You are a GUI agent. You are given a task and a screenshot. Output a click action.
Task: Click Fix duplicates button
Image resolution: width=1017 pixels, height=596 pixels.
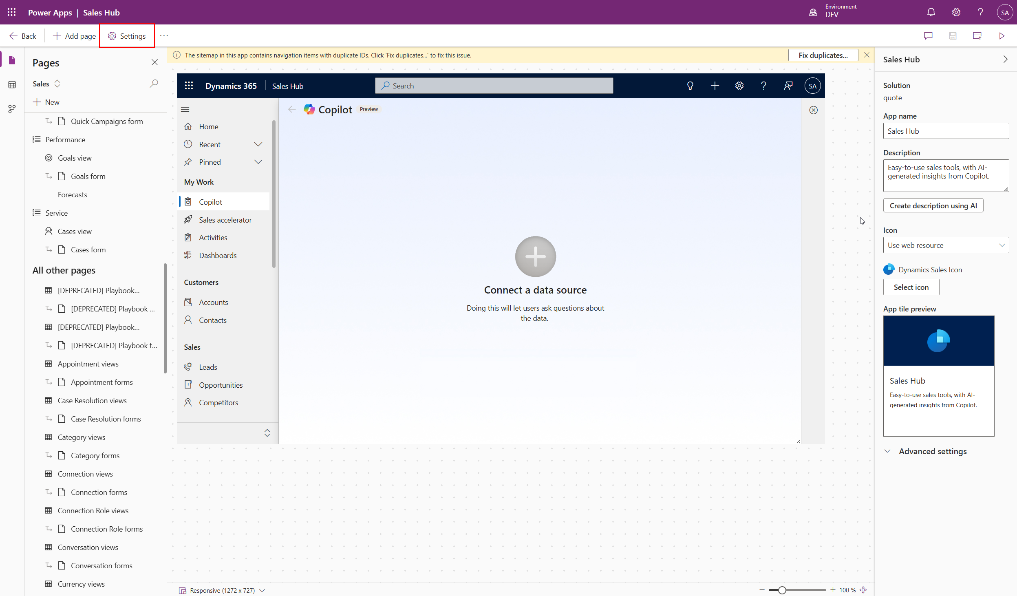tap(823, 55)
